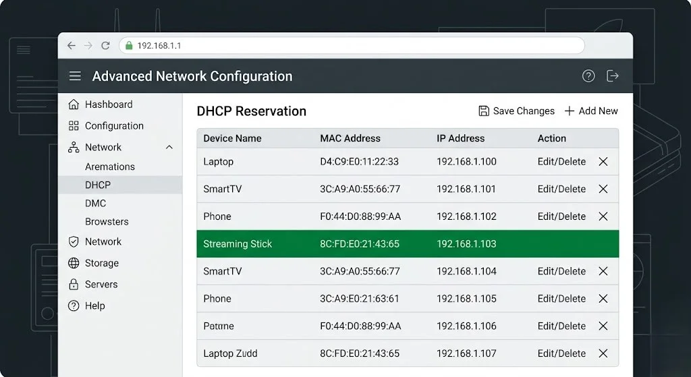
Task: Delete the 192.168.1.107 reservation with its X
Action: coord(603,353)
